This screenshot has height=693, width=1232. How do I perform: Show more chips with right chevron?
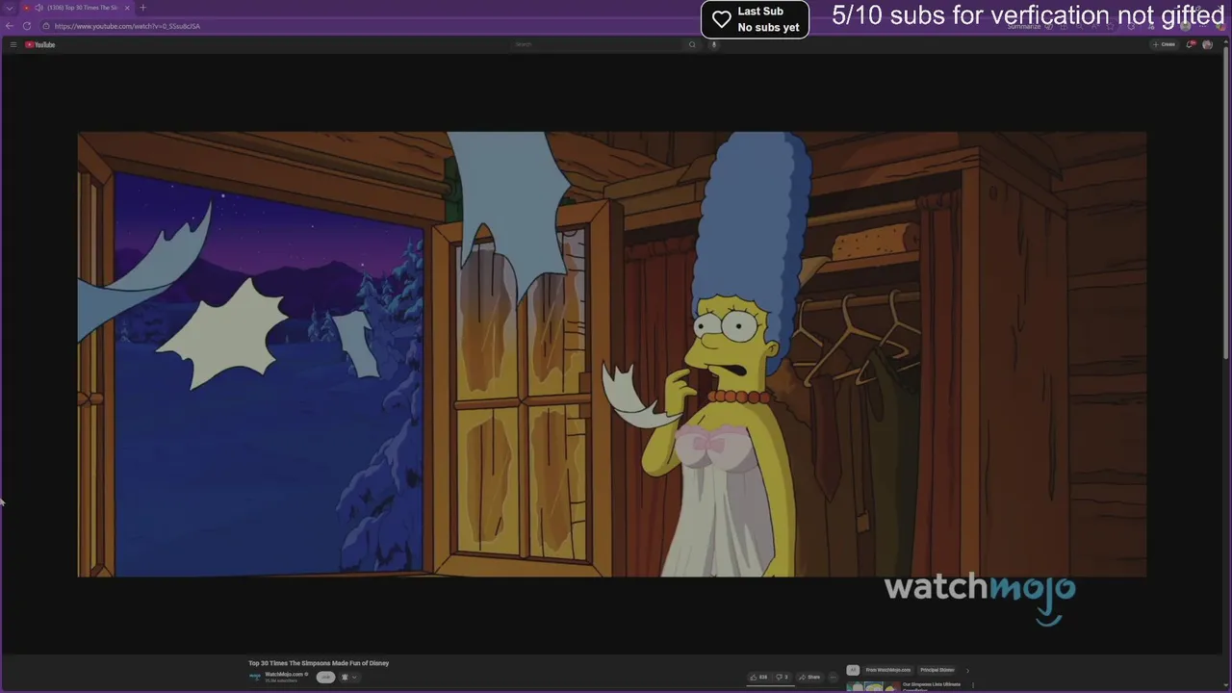(967, 670)
